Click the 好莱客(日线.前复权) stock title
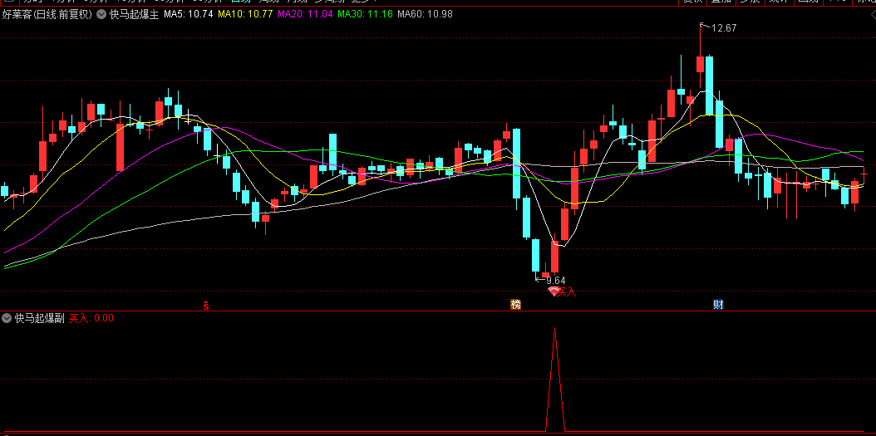Image resolution: width=876 pixels, height=436 pixels. coord(47,15)
